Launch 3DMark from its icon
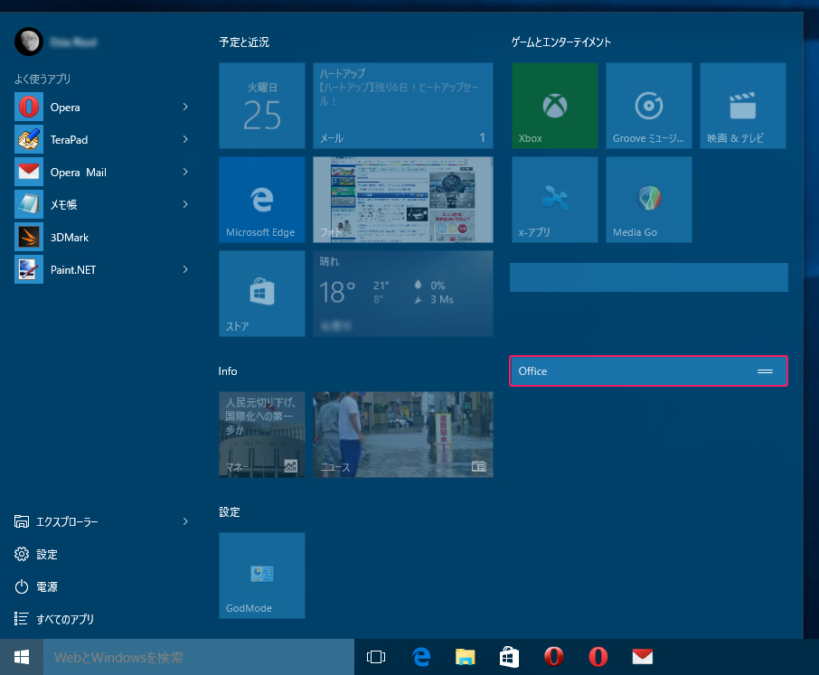819x675 pixels. (x=29, y=237)
